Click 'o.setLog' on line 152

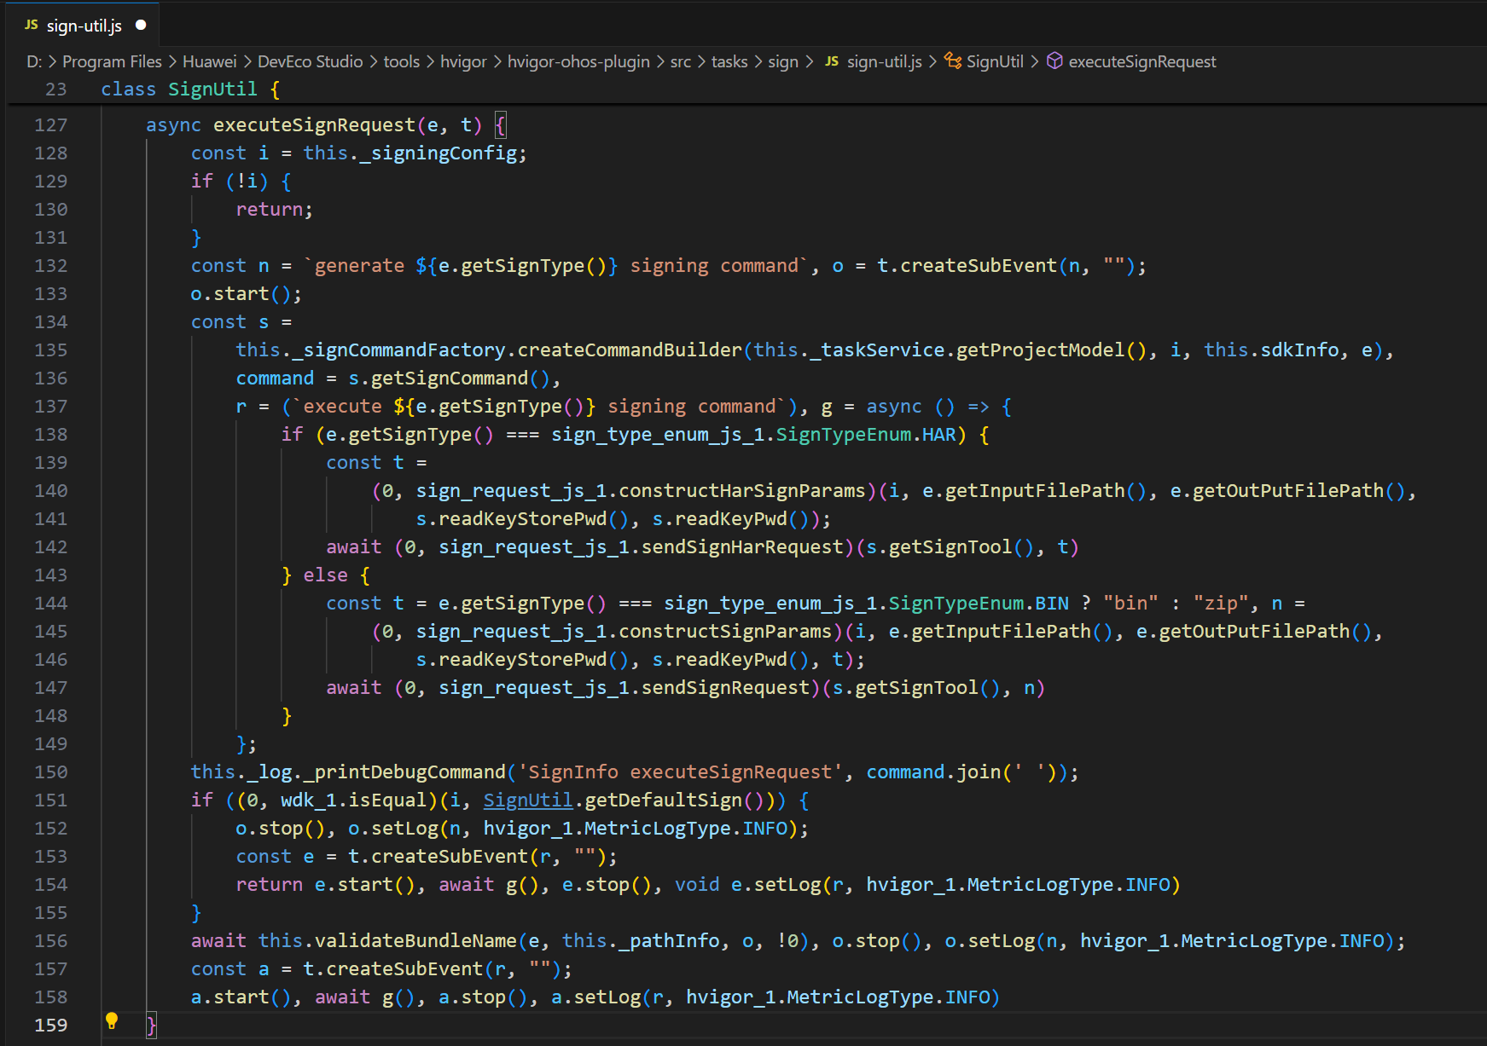click(x=393, y=828)
